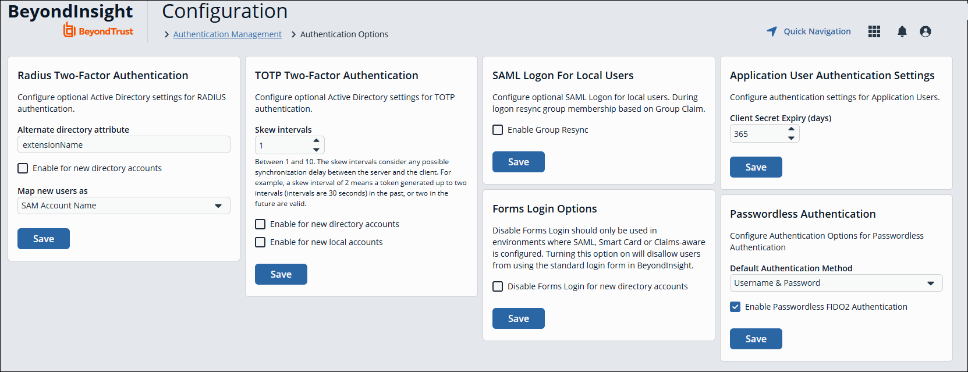Click the Client Secret Expiry days field
This screenshot has width=968, height=372.
[765, 134]
